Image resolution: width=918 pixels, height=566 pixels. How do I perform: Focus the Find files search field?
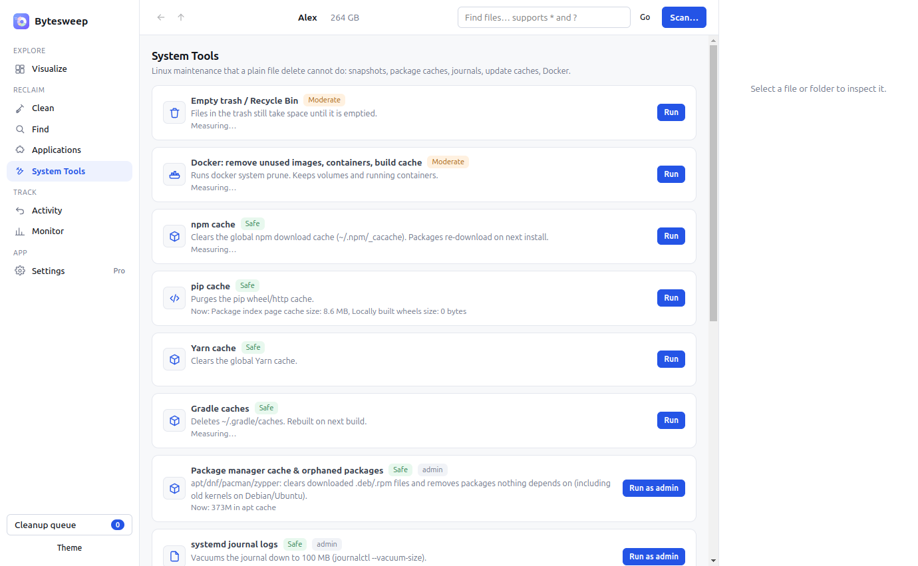543,17
